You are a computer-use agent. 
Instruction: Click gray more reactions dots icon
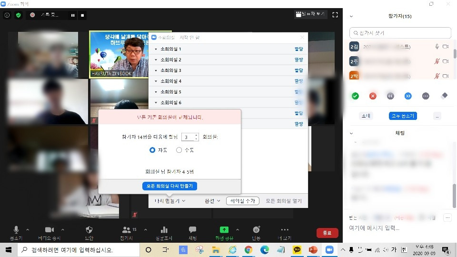coord(426,96)
